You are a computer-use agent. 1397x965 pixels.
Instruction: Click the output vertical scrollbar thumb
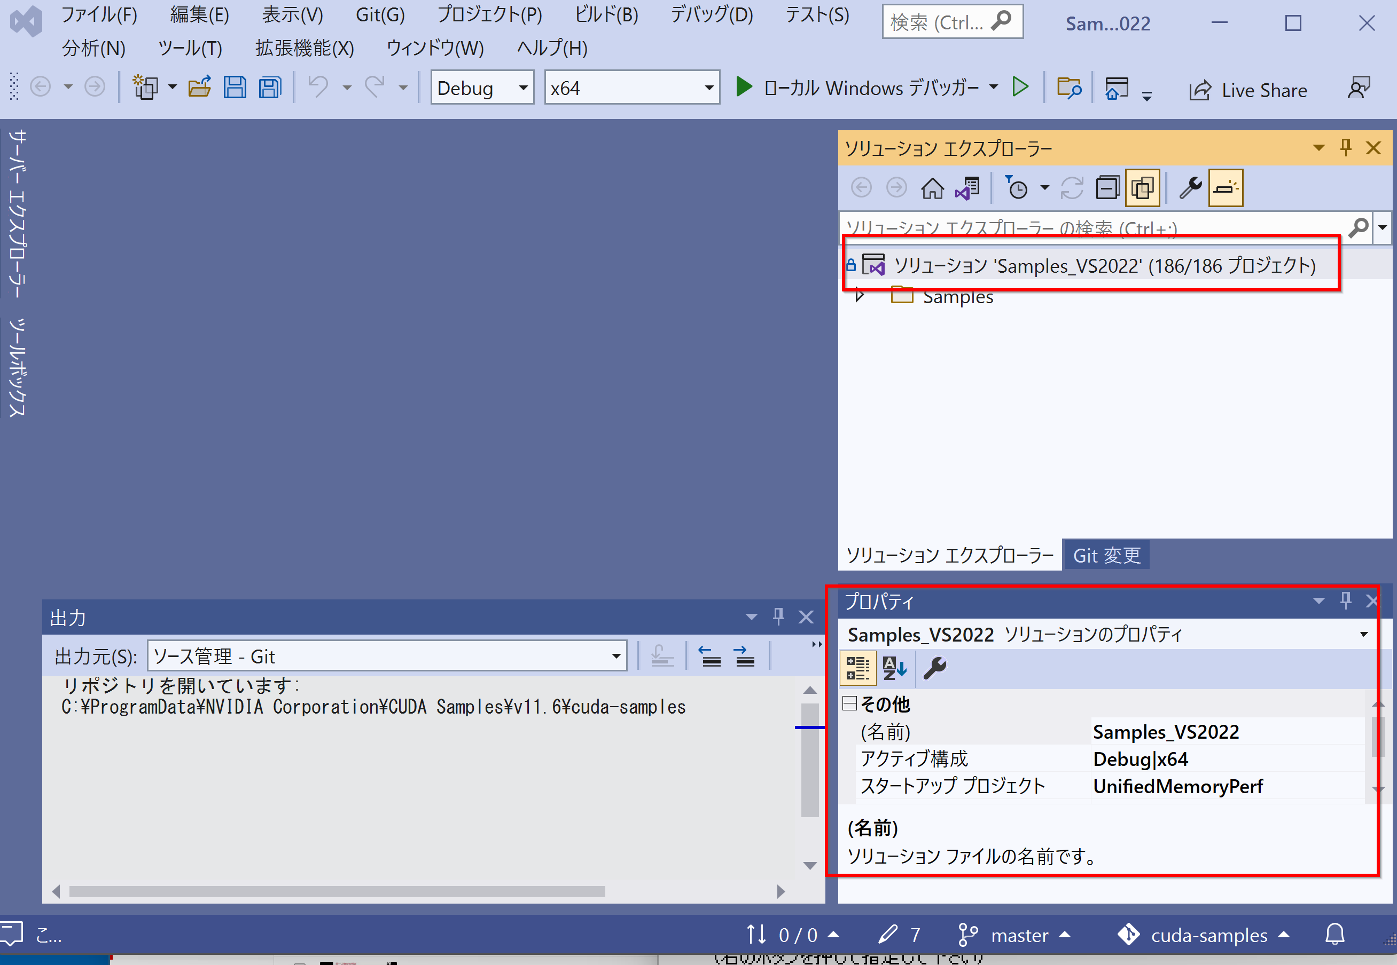pyautogui.click(x=810, y=760)
